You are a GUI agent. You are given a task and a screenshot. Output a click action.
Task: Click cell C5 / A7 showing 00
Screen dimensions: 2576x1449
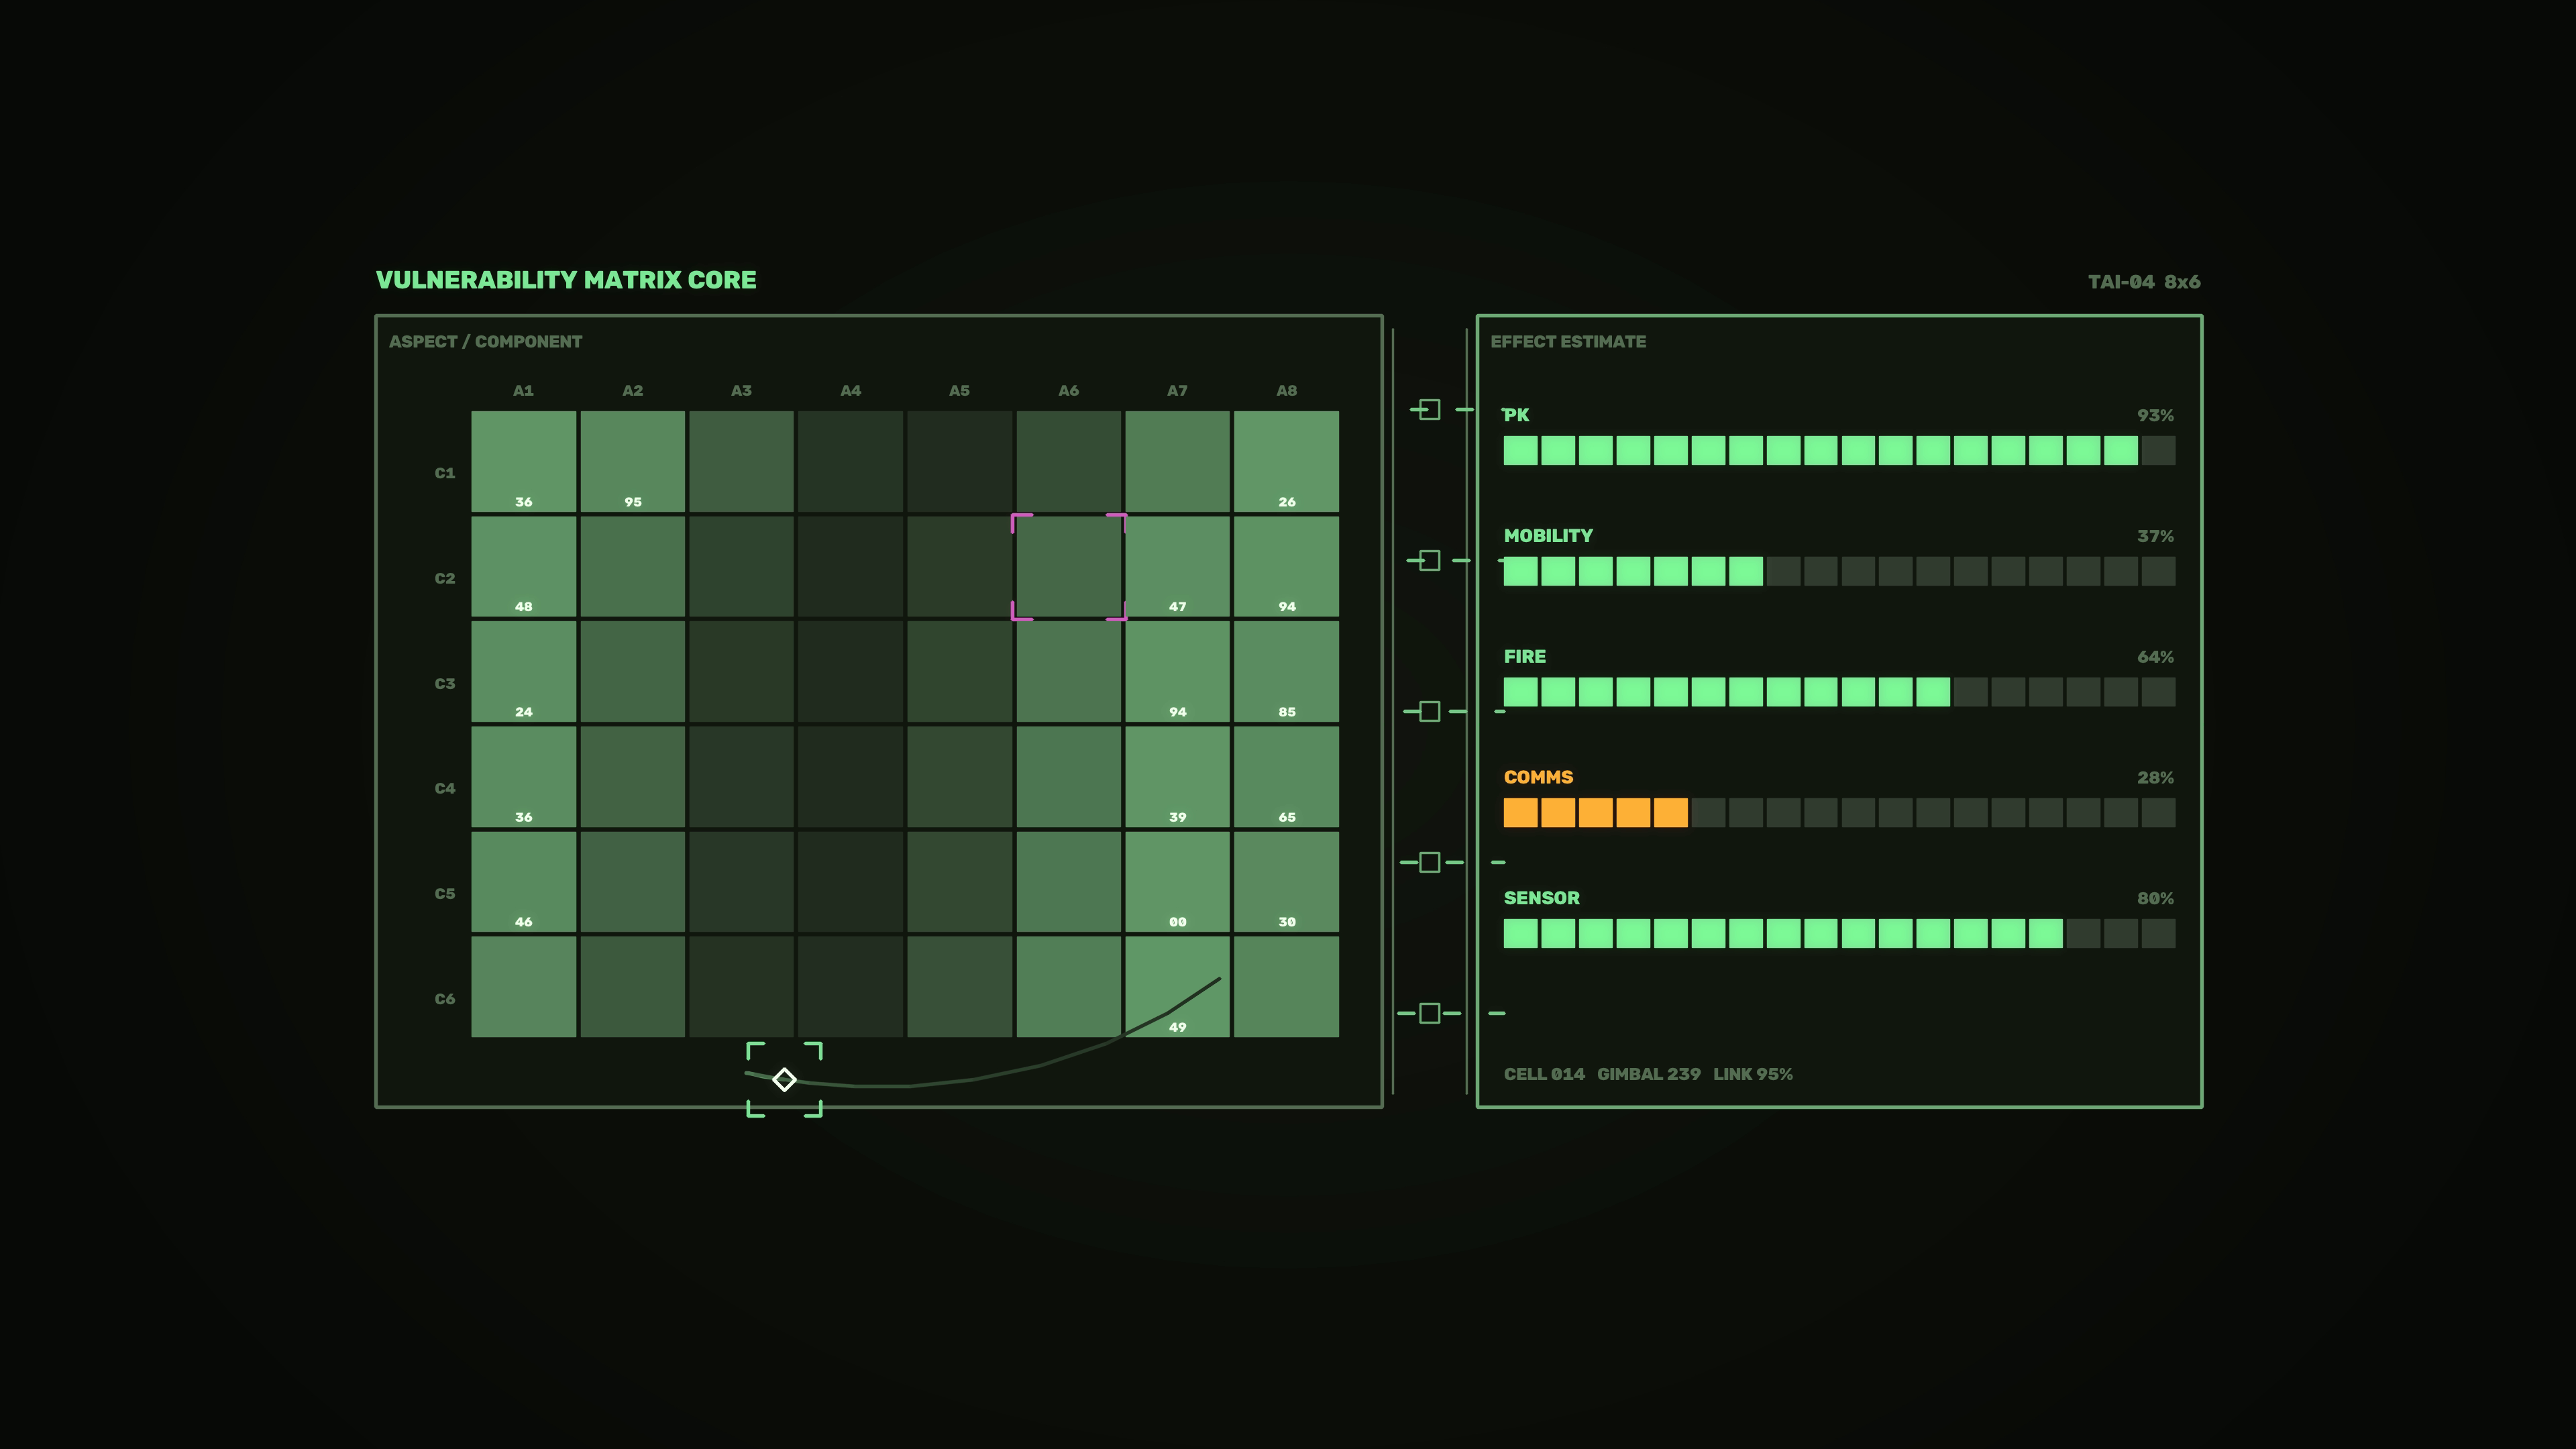pos(1178,882)
